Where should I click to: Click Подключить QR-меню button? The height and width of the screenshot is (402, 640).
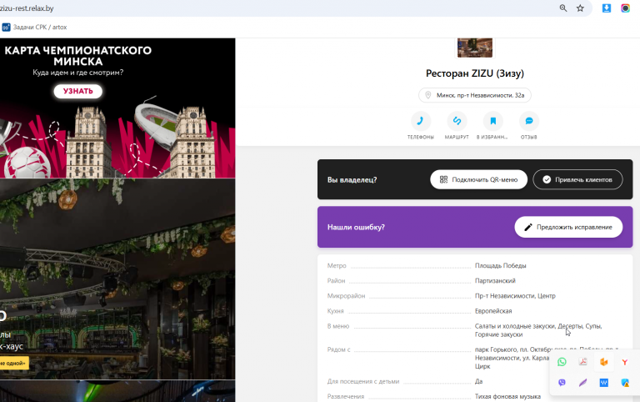coord(479,179)
